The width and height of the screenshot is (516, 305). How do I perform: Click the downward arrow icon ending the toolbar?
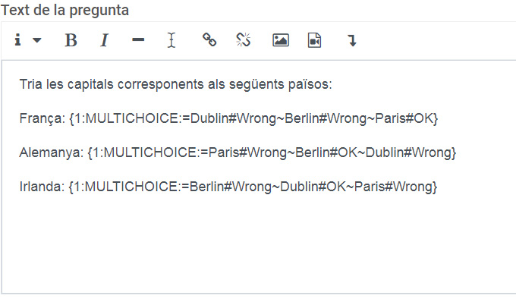point(352,41)
